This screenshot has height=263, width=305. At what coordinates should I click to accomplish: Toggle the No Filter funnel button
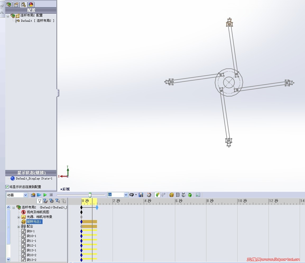pyautogui.click(x=39, y=201)
